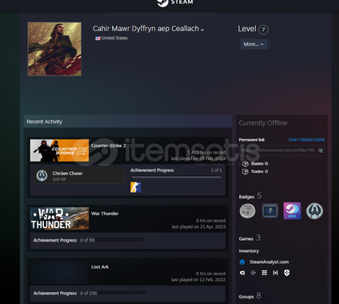Image resolution: width=339 pixels, height=304 pixels.
Task: Open the Groups link in the sidebar
Action: pos(246,297)
